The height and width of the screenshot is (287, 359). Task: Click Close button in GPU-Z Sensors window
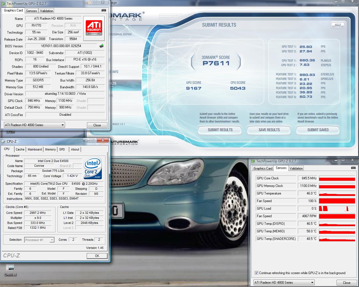coord(347,283)
